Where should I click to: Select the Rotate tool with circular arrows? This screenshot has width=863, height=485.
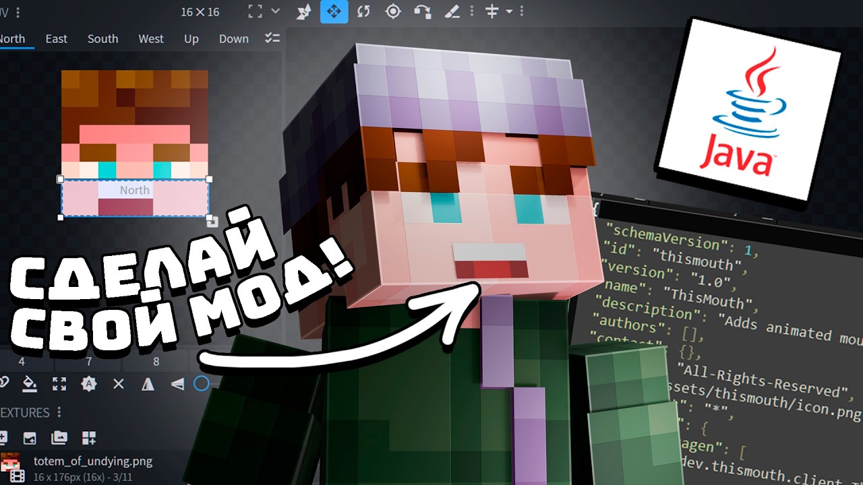coord(363,11)
